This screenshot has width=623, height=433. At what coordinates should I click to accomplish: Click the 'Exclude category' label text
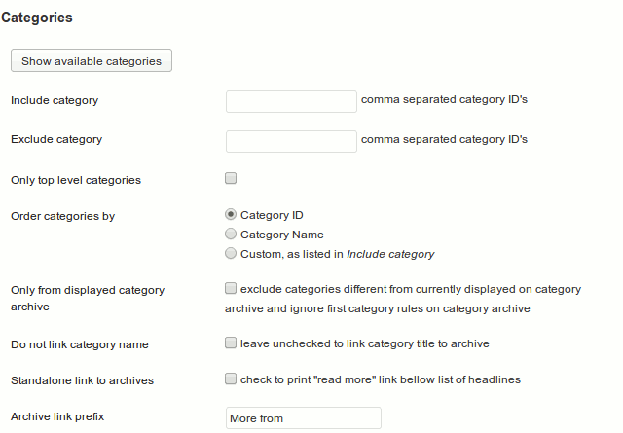pos(56,140)
